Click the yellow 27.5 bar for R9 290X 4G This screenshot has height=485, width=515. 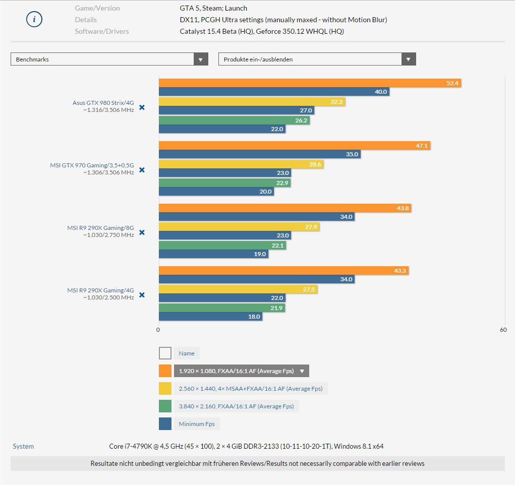pyautogui.click(x=239, y=289)
